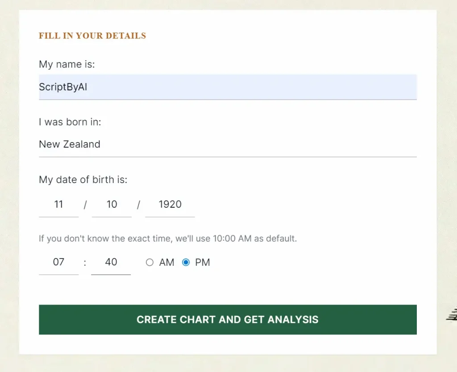Click the name field containing ScriptByAI
The width and height of the screenshot is (457, 372).
coord(228,87)
